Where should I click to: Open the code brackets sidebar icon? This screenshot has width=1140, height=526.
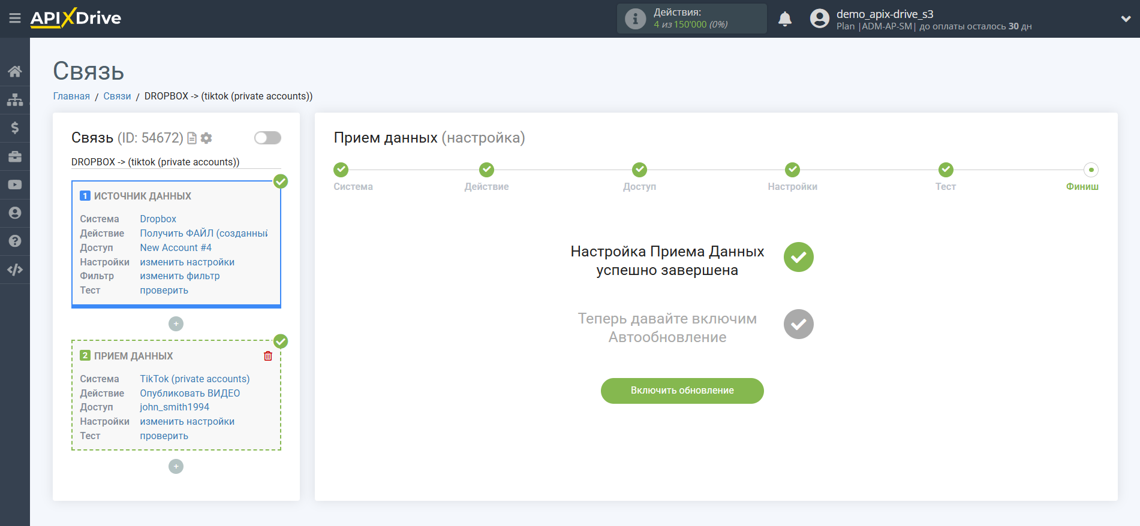tap(15, 270)
